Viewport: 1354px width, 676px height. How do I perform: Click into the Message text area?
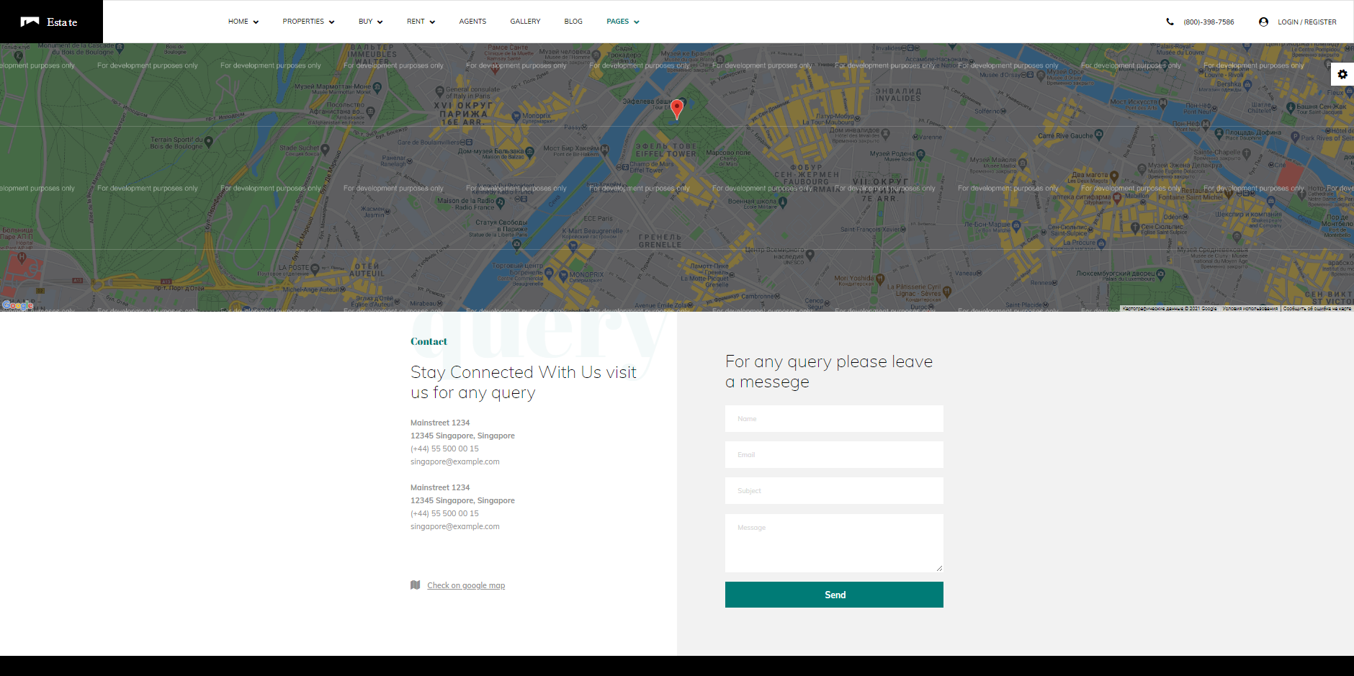pos(834,543)
